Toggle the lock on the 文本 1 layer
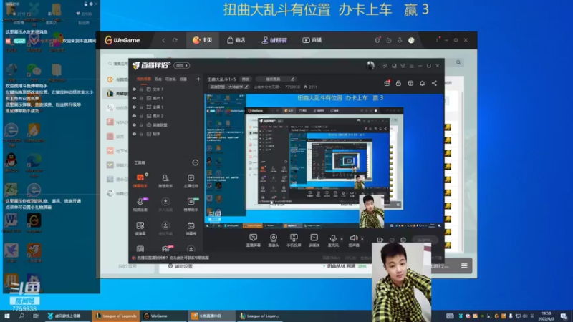573x322 pixels. click(141, 89)
